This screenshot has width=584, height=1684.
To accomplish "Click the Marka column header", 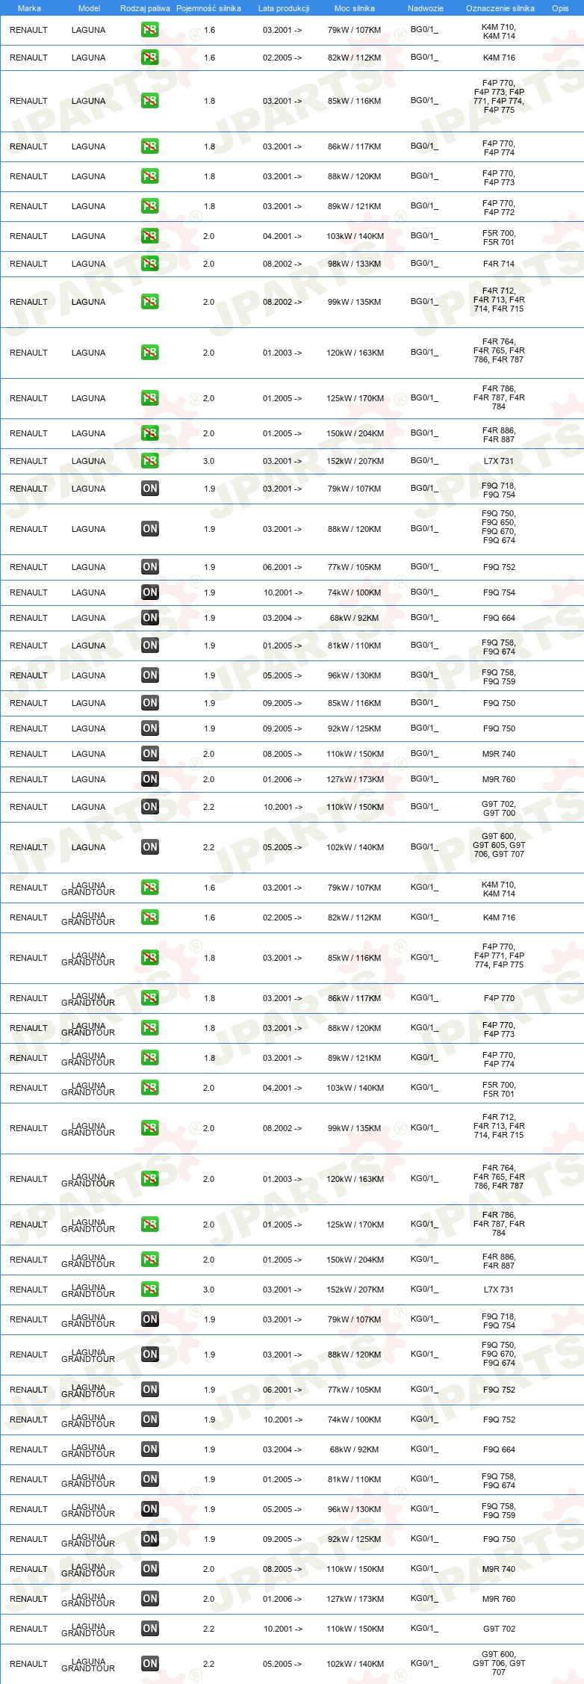I will click(29, 8).
